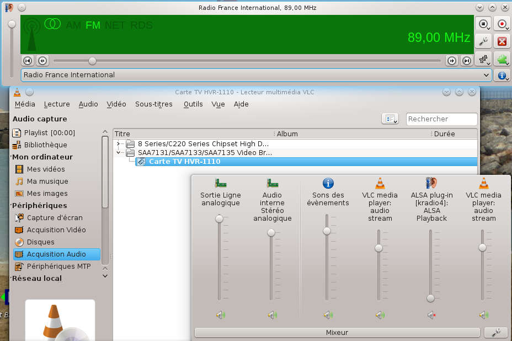Open the Radio France International station dropdown
This screenshot has height=341, width=512.
click(257, 75)
